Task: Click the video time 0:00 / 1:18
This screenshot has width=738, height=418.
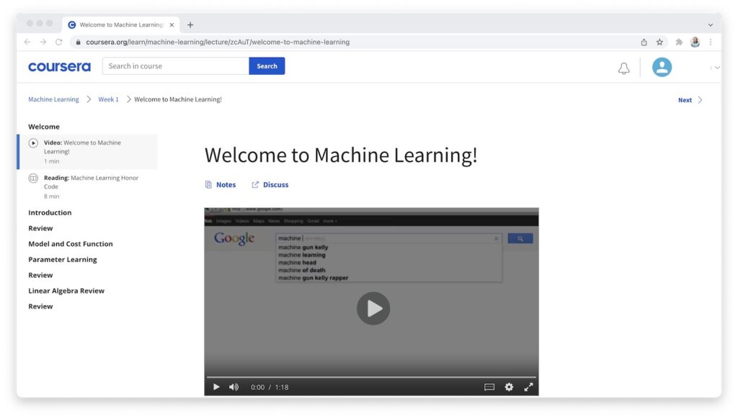Action: coord(270,388)
